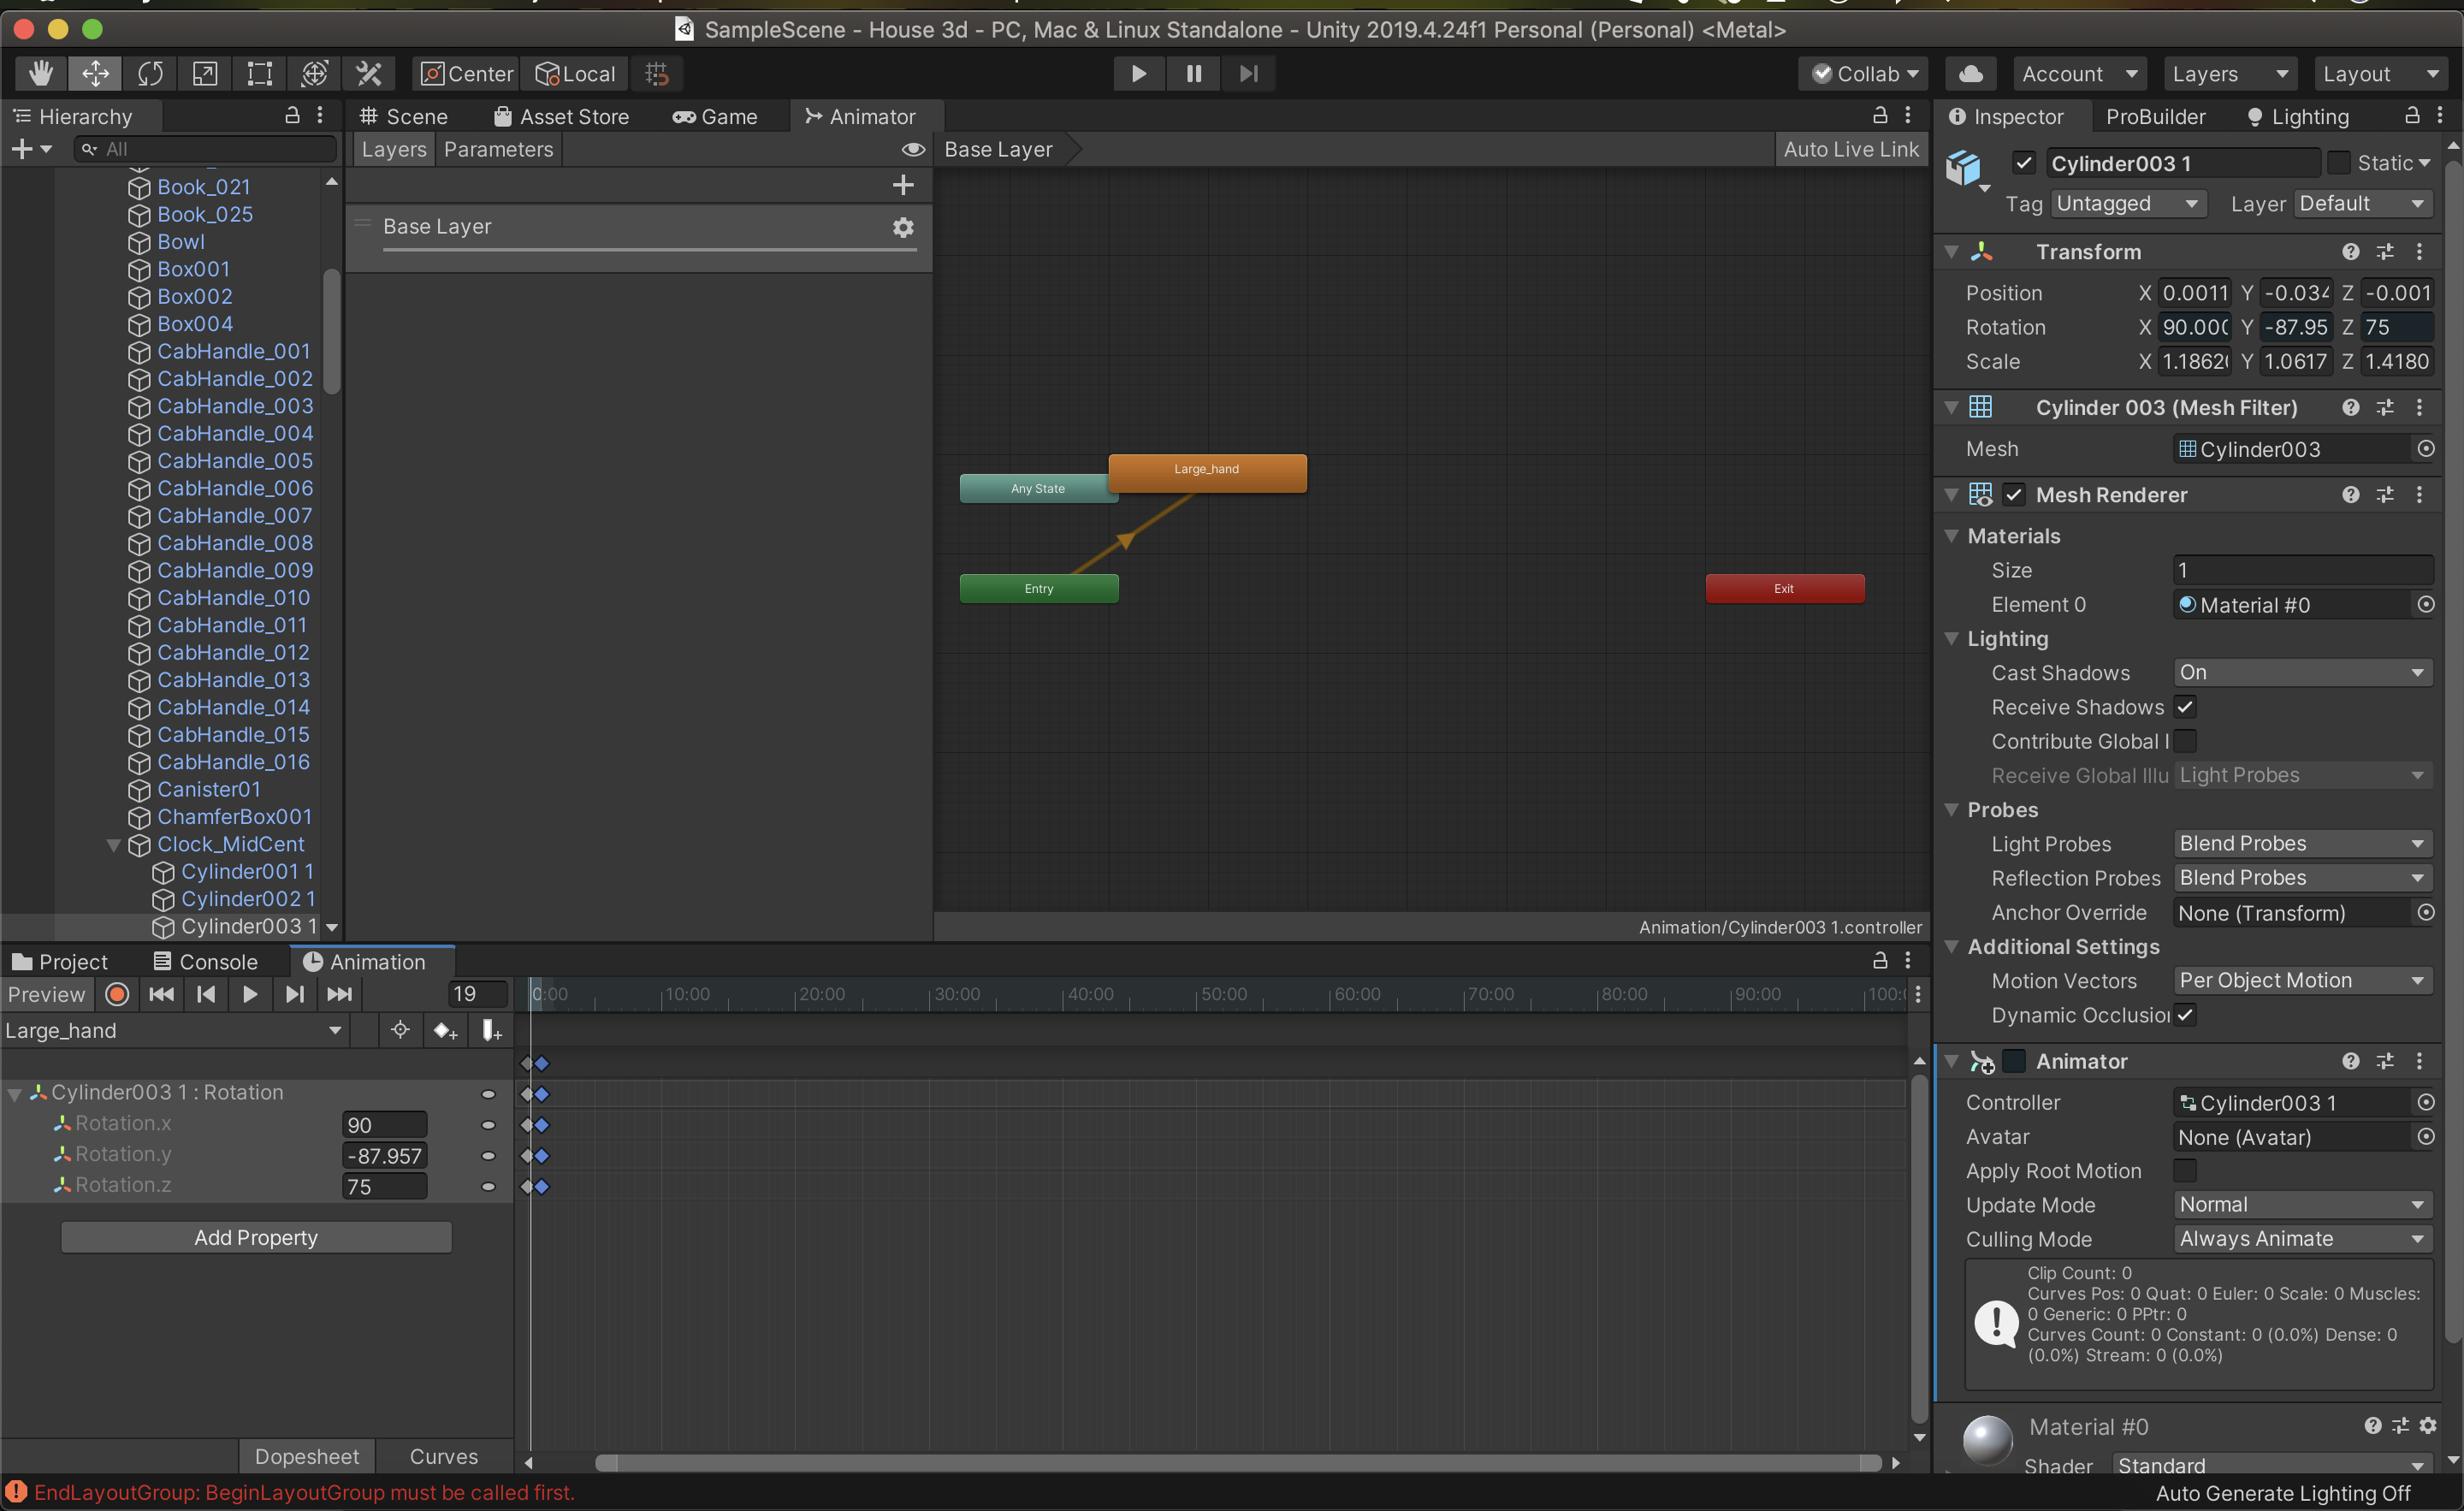Collapse Cylinder003 1 Rotation property group
This screenshot has width=2464, height=1511.
coord(14,1094)
